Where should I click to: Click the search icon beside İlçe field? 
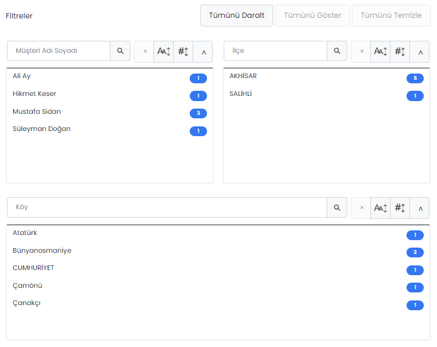click(337, 51)
